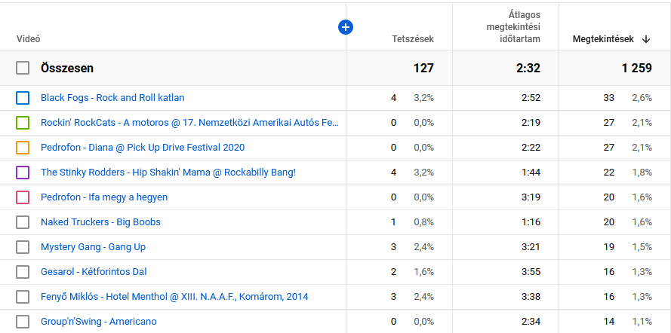Image resolution: width=671 pixels, height=333 pixels.
Task: Click the Videó column header
Action: tap(29, 39)
